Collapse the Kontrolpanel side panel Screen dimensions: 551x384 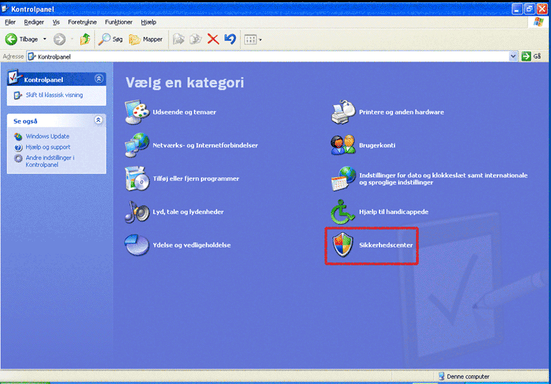pos(99,79)
